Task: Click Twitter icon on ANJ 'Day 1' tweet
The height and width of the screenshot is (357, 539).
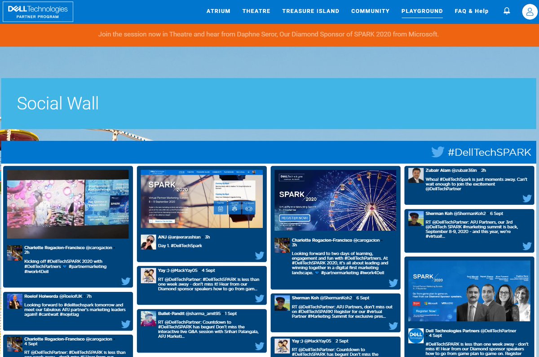Action: coord(260,256)
